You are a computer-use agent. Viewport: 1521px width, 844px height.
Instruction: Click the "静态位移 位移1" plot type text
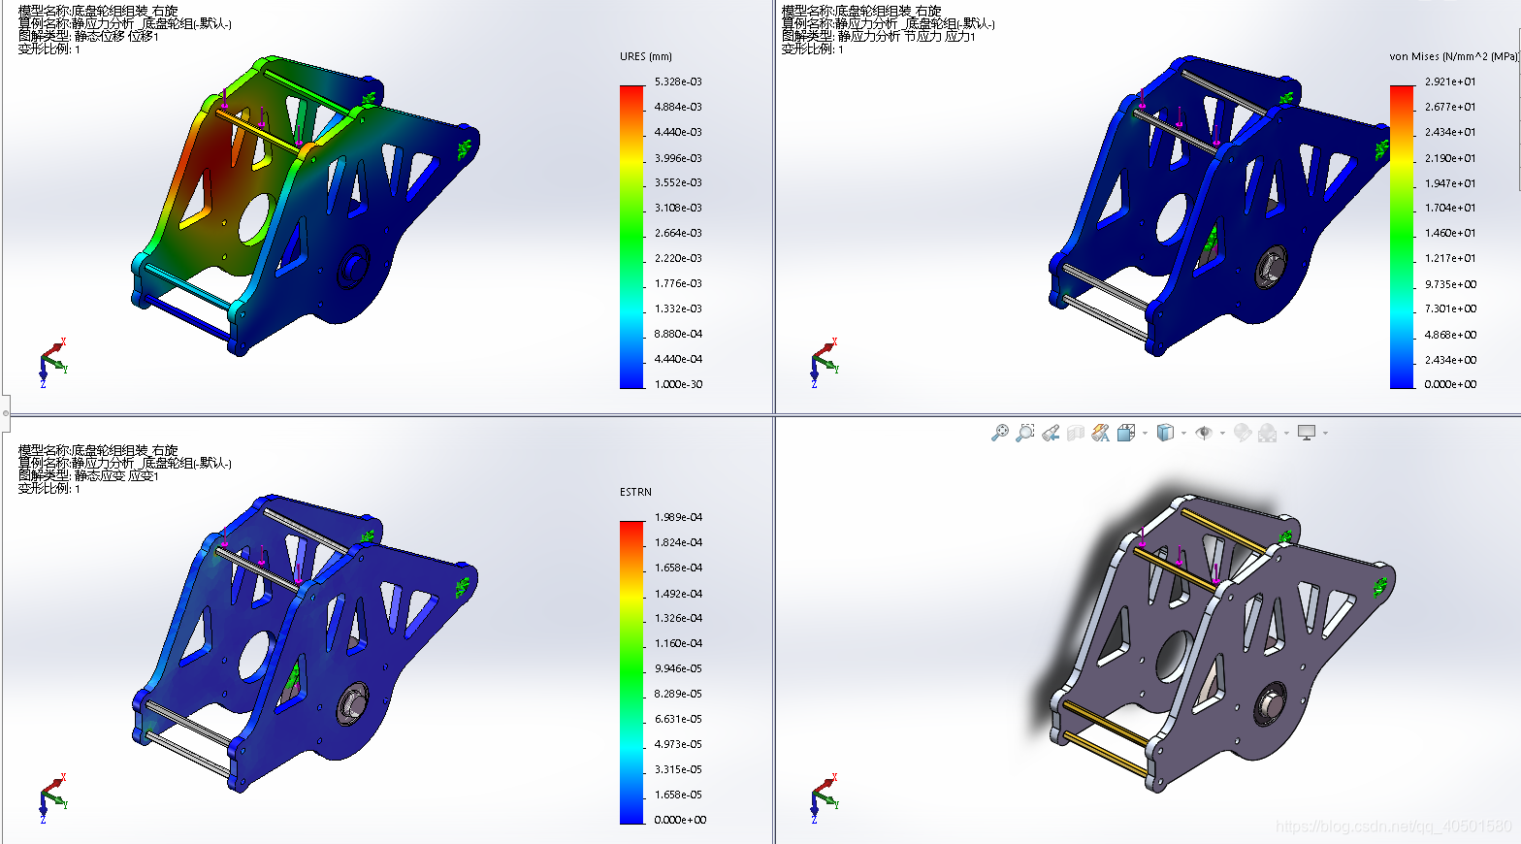116,36
